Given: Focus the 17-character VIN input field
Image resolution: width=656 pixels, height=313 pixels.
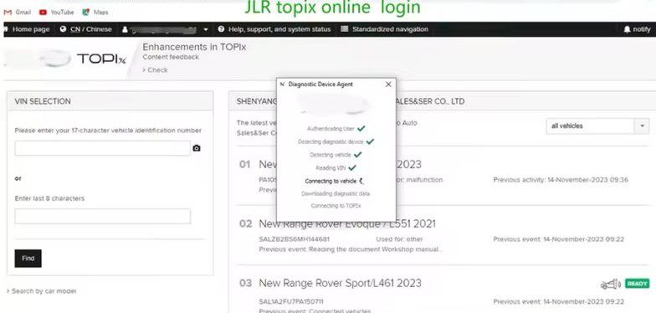Looking at the screenshot, I should [x=102, y=148].
